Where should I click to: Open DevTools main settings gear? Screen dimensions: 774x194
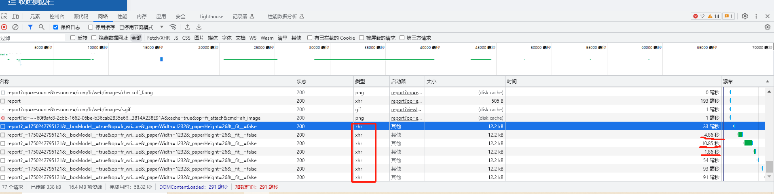(745, 16)
